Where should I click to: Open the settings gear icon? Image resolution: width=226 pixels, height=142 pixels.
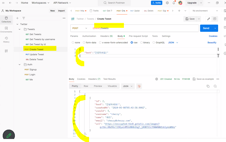point(167,3)
